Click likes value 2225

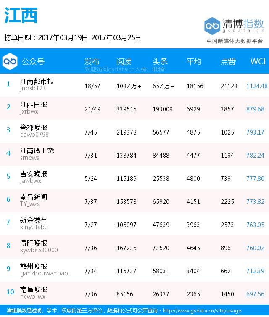(x=227, y=201)
